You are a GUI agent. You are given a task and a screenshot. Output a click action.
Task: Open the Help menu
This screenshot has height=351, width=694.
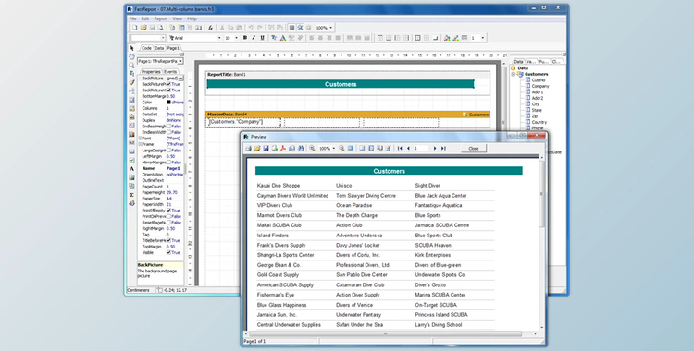(x=192, y=18)
